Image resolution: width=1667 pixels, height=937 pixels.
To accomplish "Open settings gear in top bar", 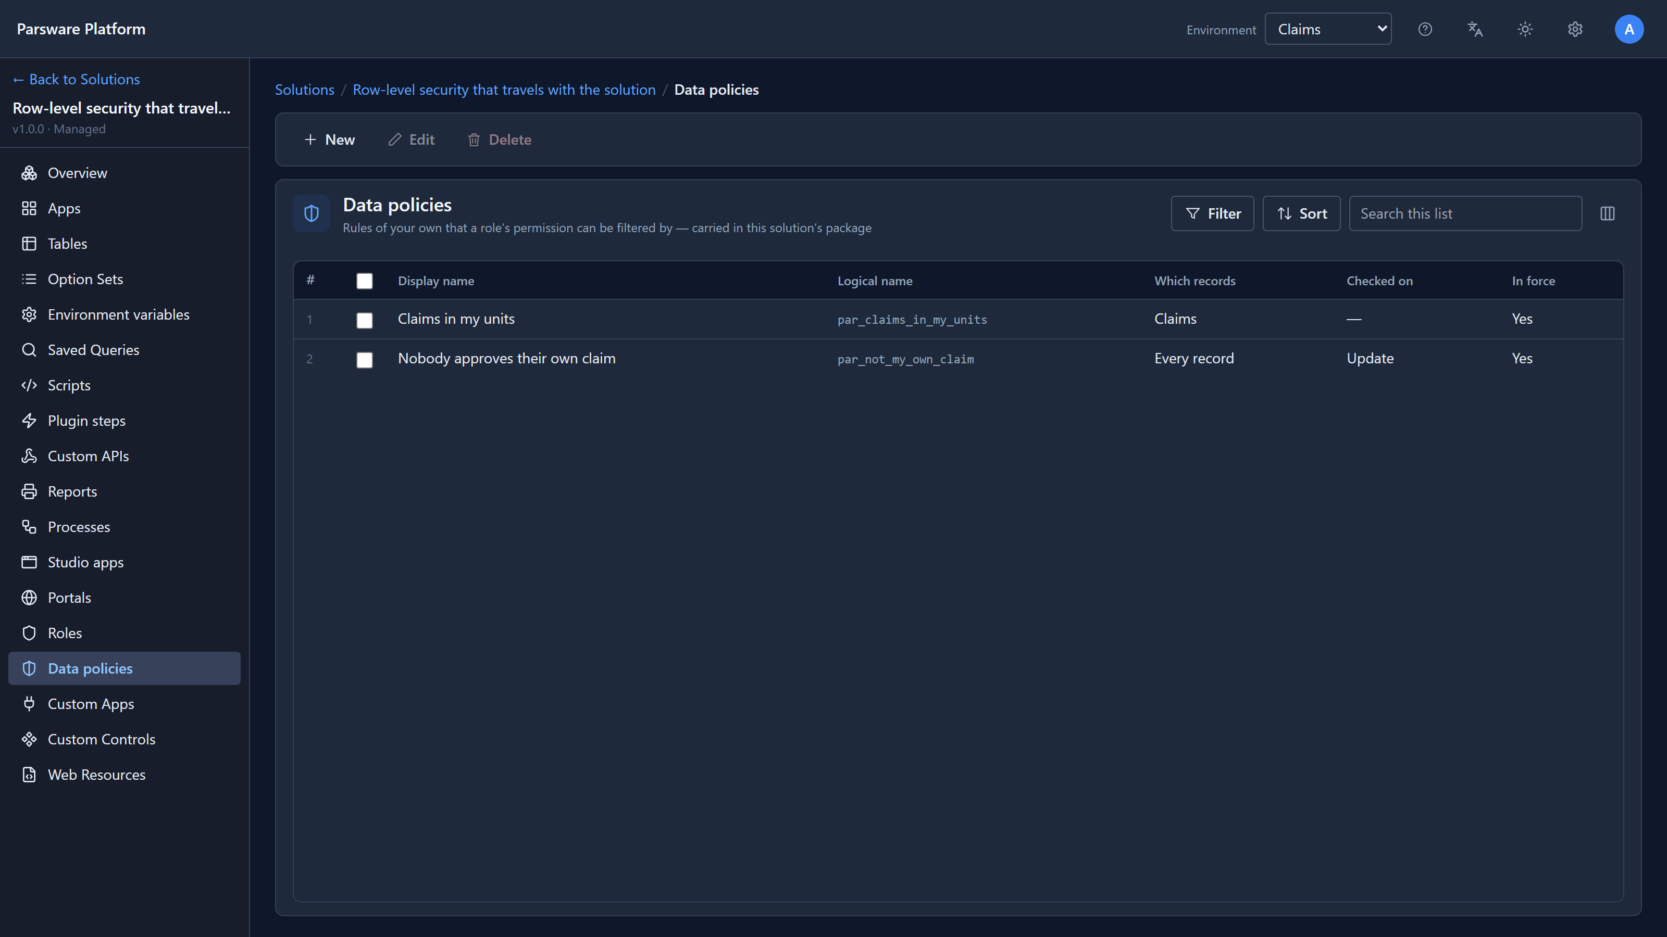I will pyautogui.click(x=1575, y=29).
